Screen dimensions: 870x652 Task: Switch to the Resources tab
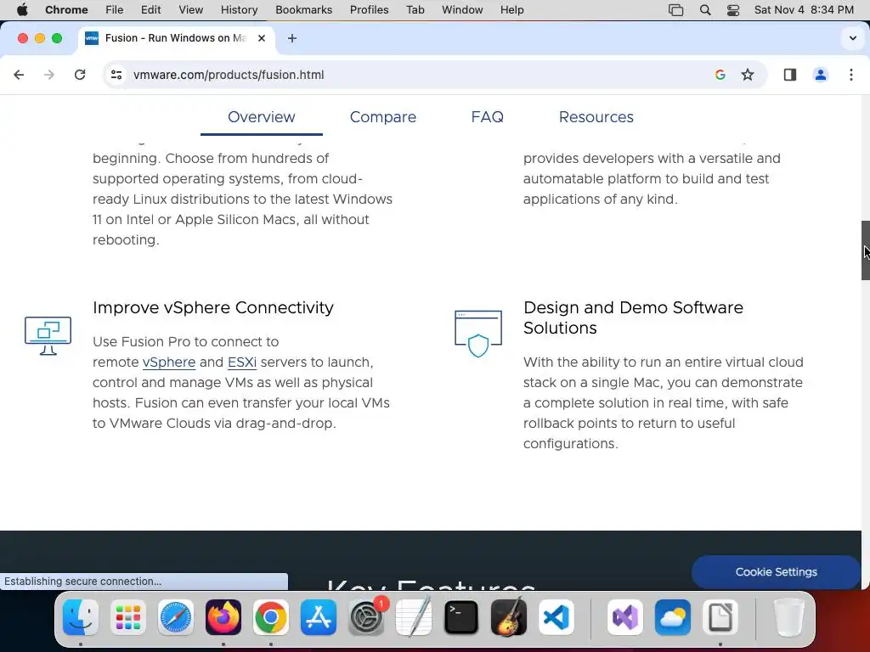point(596,117)
